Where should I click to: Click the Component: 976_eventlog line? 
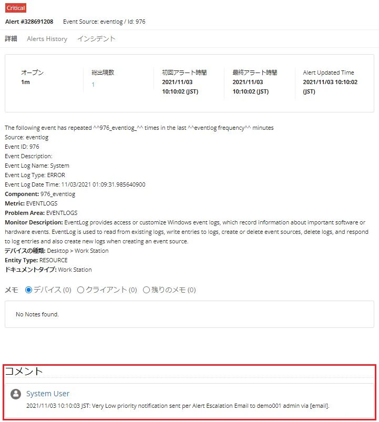40,194
